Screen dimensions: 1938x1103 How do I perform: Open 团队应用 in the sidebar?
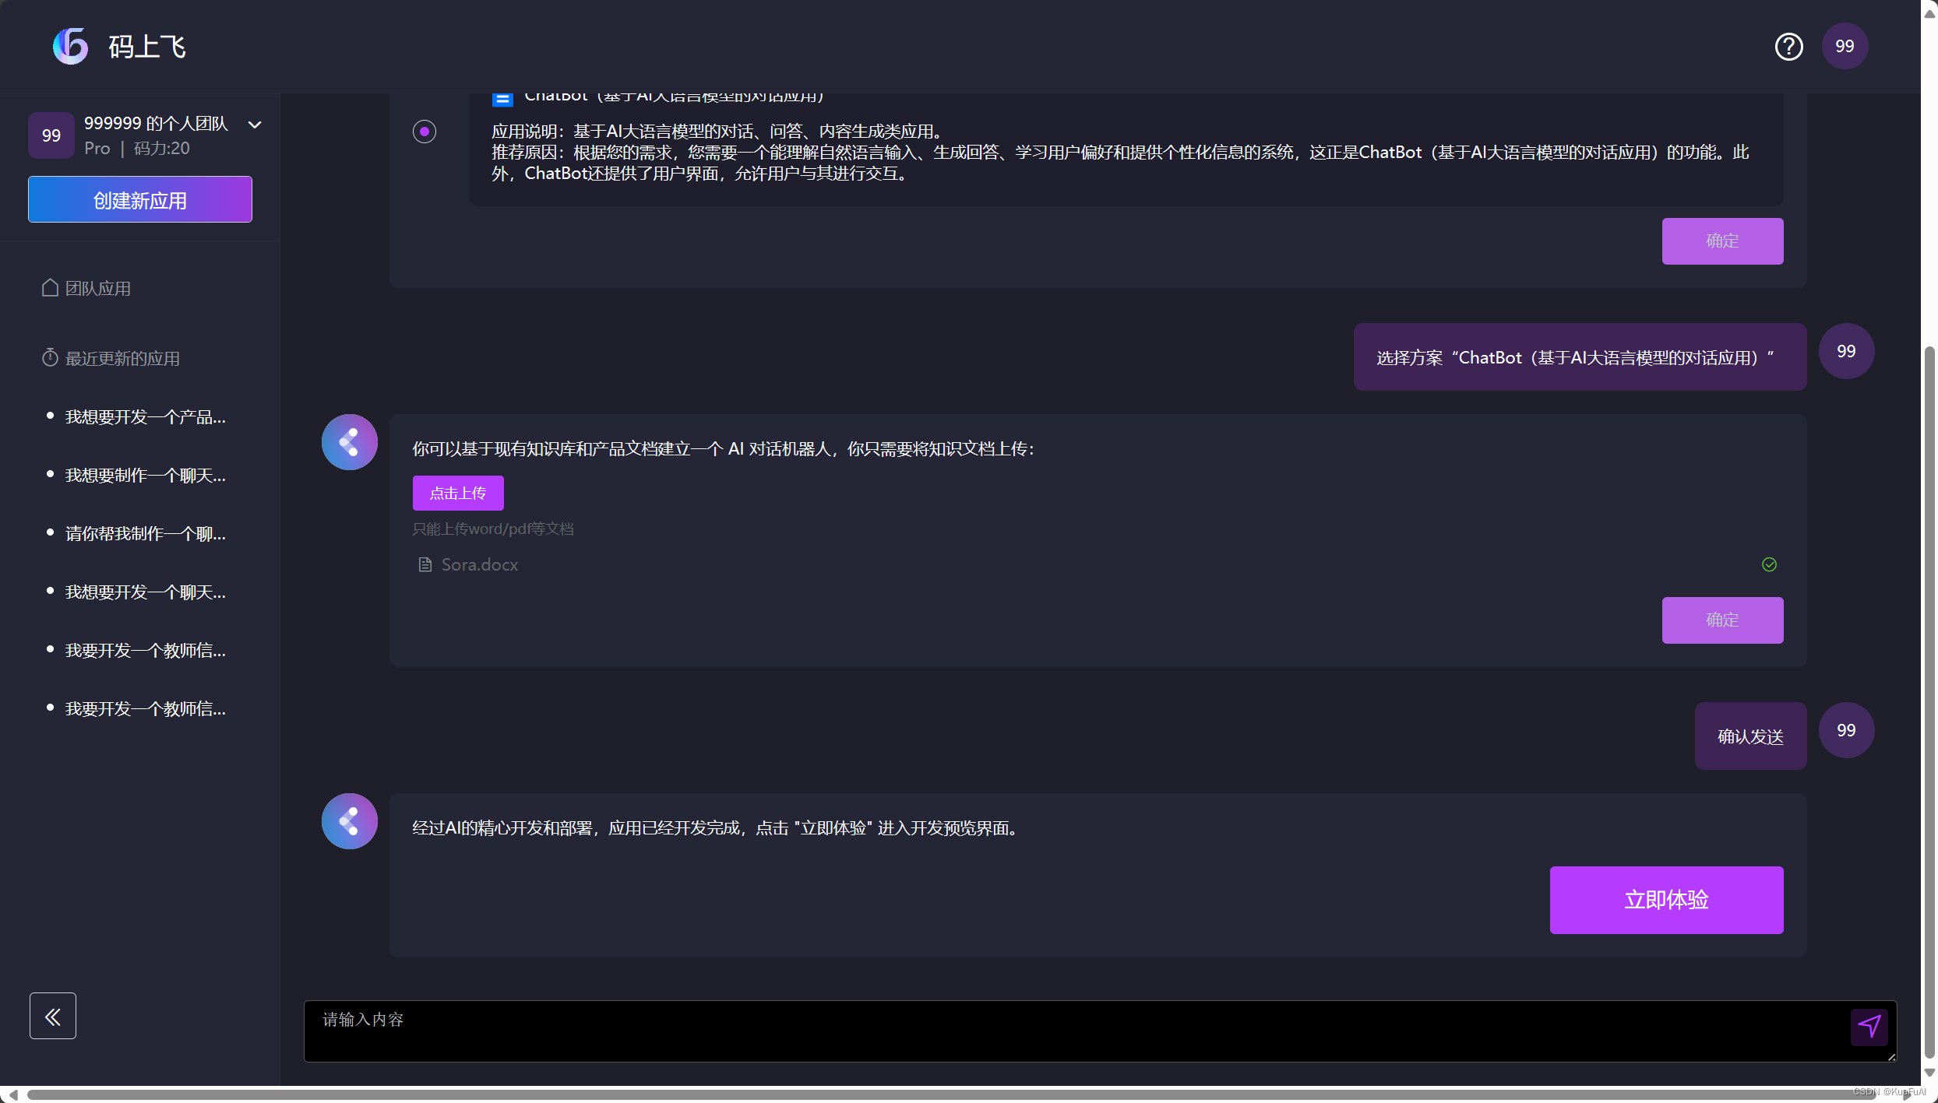coord(97,289)
